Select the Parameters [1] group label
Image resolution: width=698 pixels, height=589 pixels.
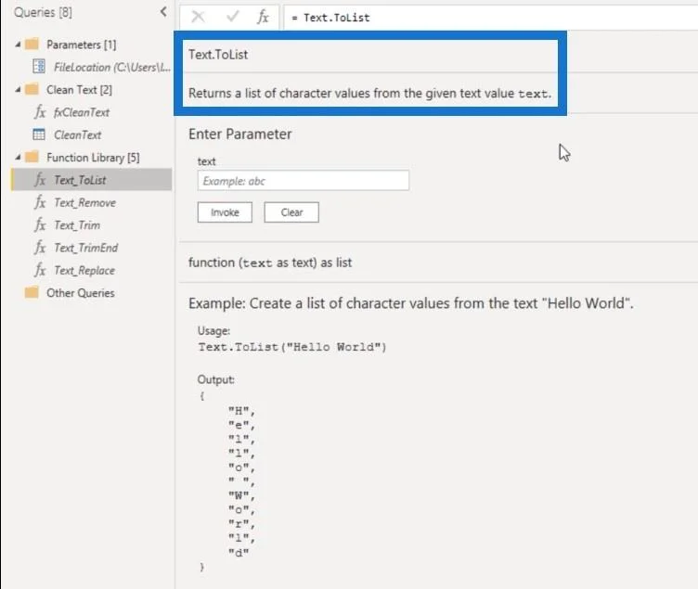[x=82, y=45]
